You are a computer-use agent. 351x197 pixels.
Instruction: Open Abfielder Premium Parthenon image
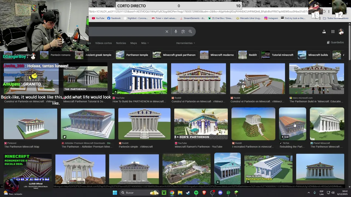pos(88,124)
